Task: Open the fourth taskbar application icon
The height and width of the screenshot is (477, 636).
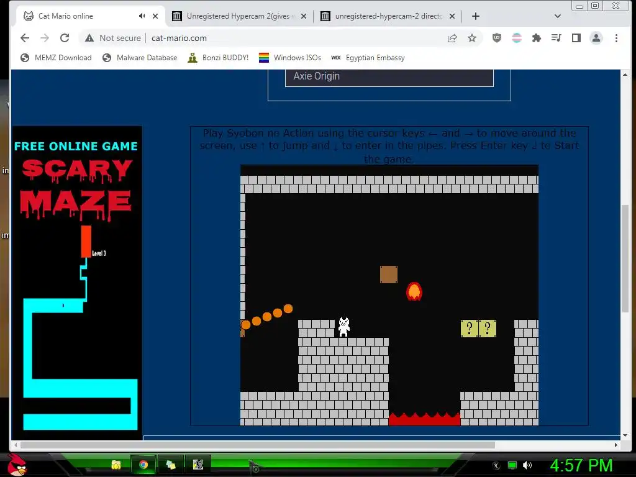Action: click(198, 465)
